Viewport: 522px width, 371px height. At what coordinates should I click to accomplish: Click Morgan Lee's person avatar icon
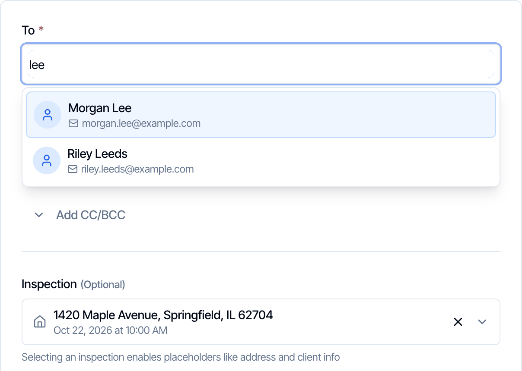click(x=48, y=115)
